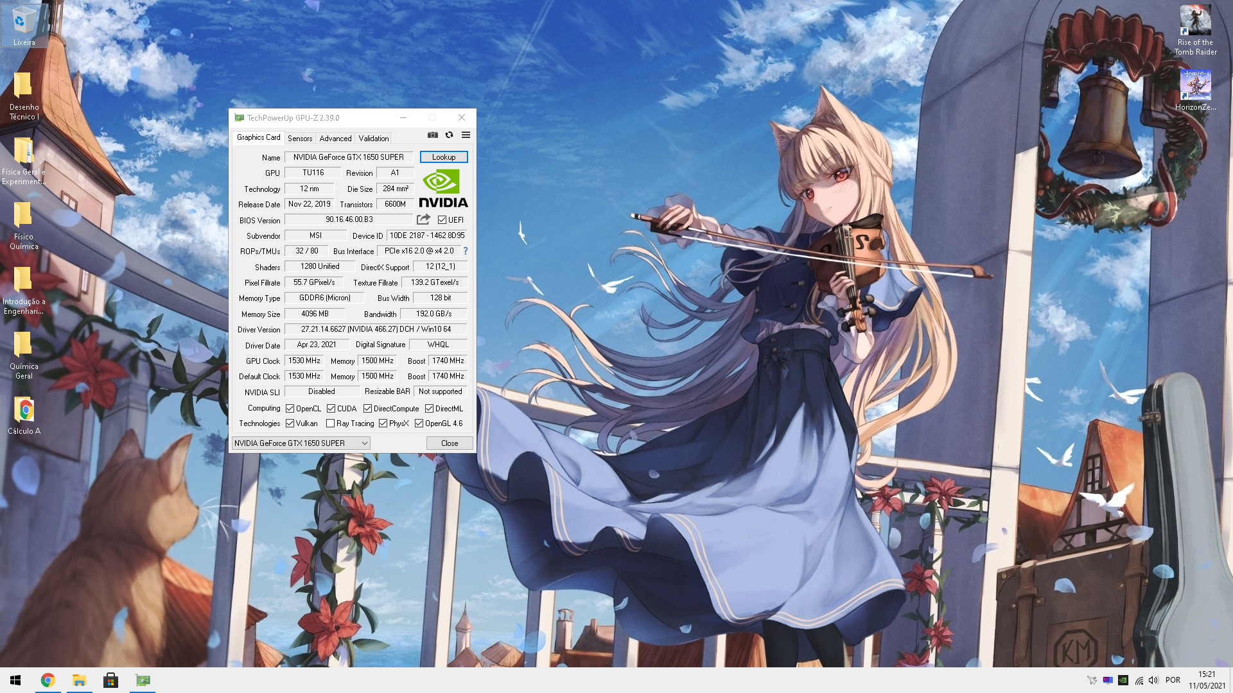Click the GPU-Z refresh icon
This screenshot has width=1233, height=693.
(450, 135)
